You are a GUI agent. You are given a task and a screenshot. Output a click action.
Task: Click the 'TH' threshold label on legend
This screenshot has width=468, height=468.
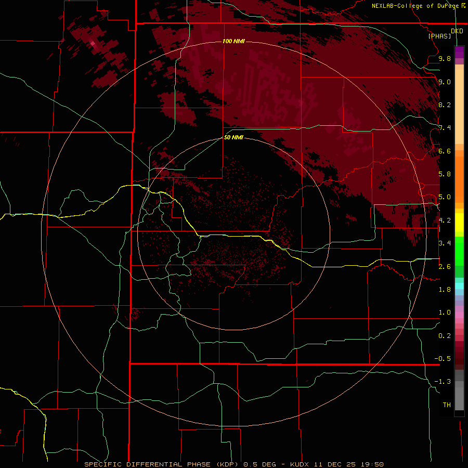coord(447,405)
